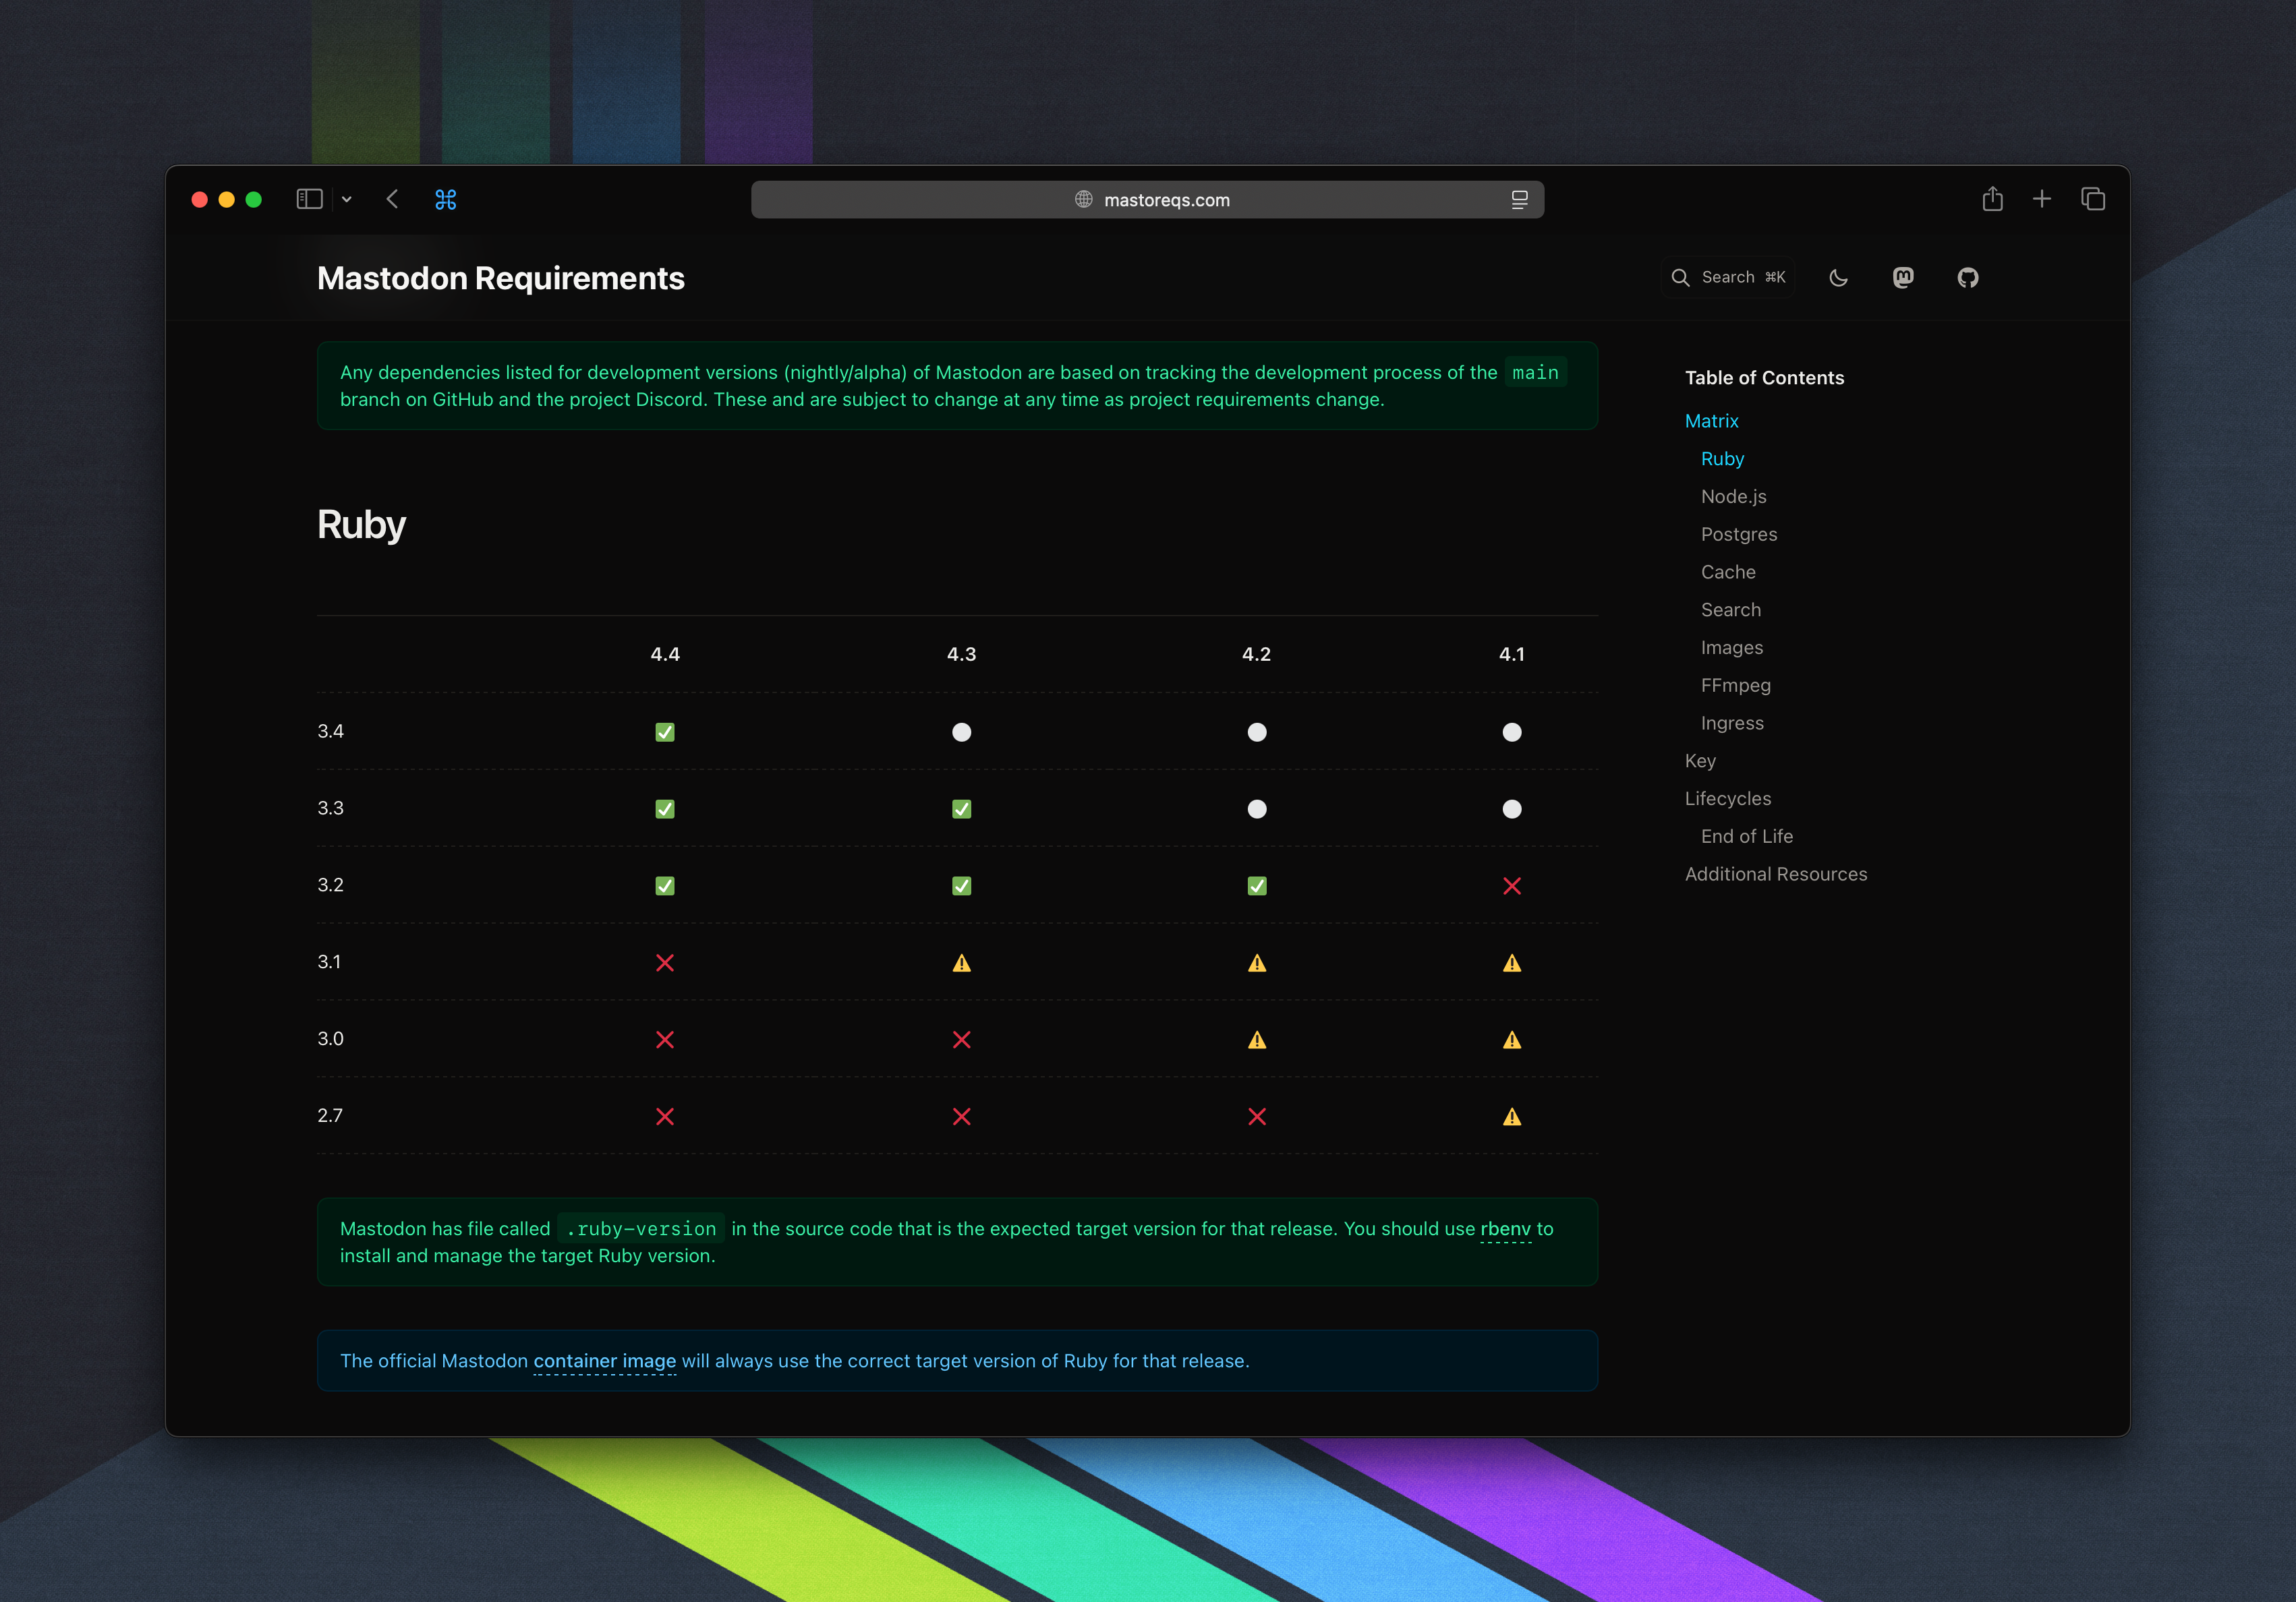The height and width of the screenshot is (1602, 2296).
Task: Select Ingress in the table of contents
Action: (x=1732, y=723)
